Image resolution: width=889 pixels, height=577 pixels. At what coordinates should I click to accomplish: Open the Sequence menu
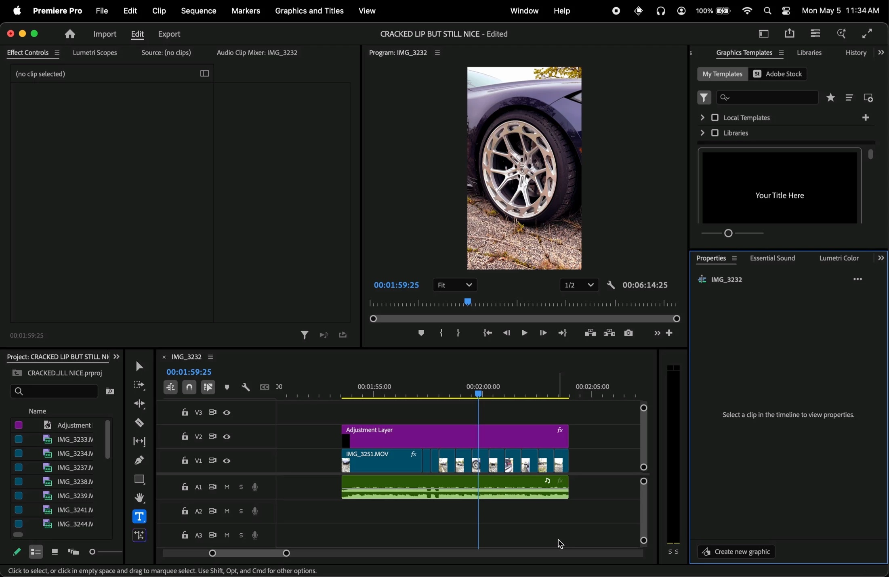pos(198,11)
